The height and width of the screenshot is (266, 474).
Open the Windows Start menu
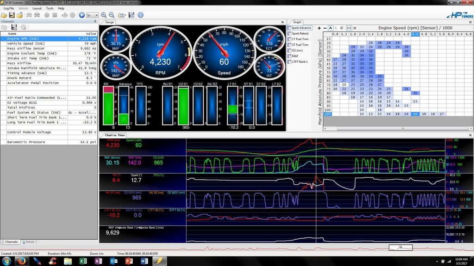tap(6, 260)
